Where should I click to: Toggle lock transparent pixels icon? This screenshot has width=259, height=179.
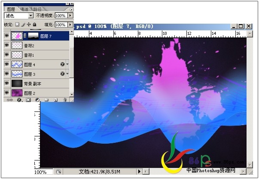point(17,25)
